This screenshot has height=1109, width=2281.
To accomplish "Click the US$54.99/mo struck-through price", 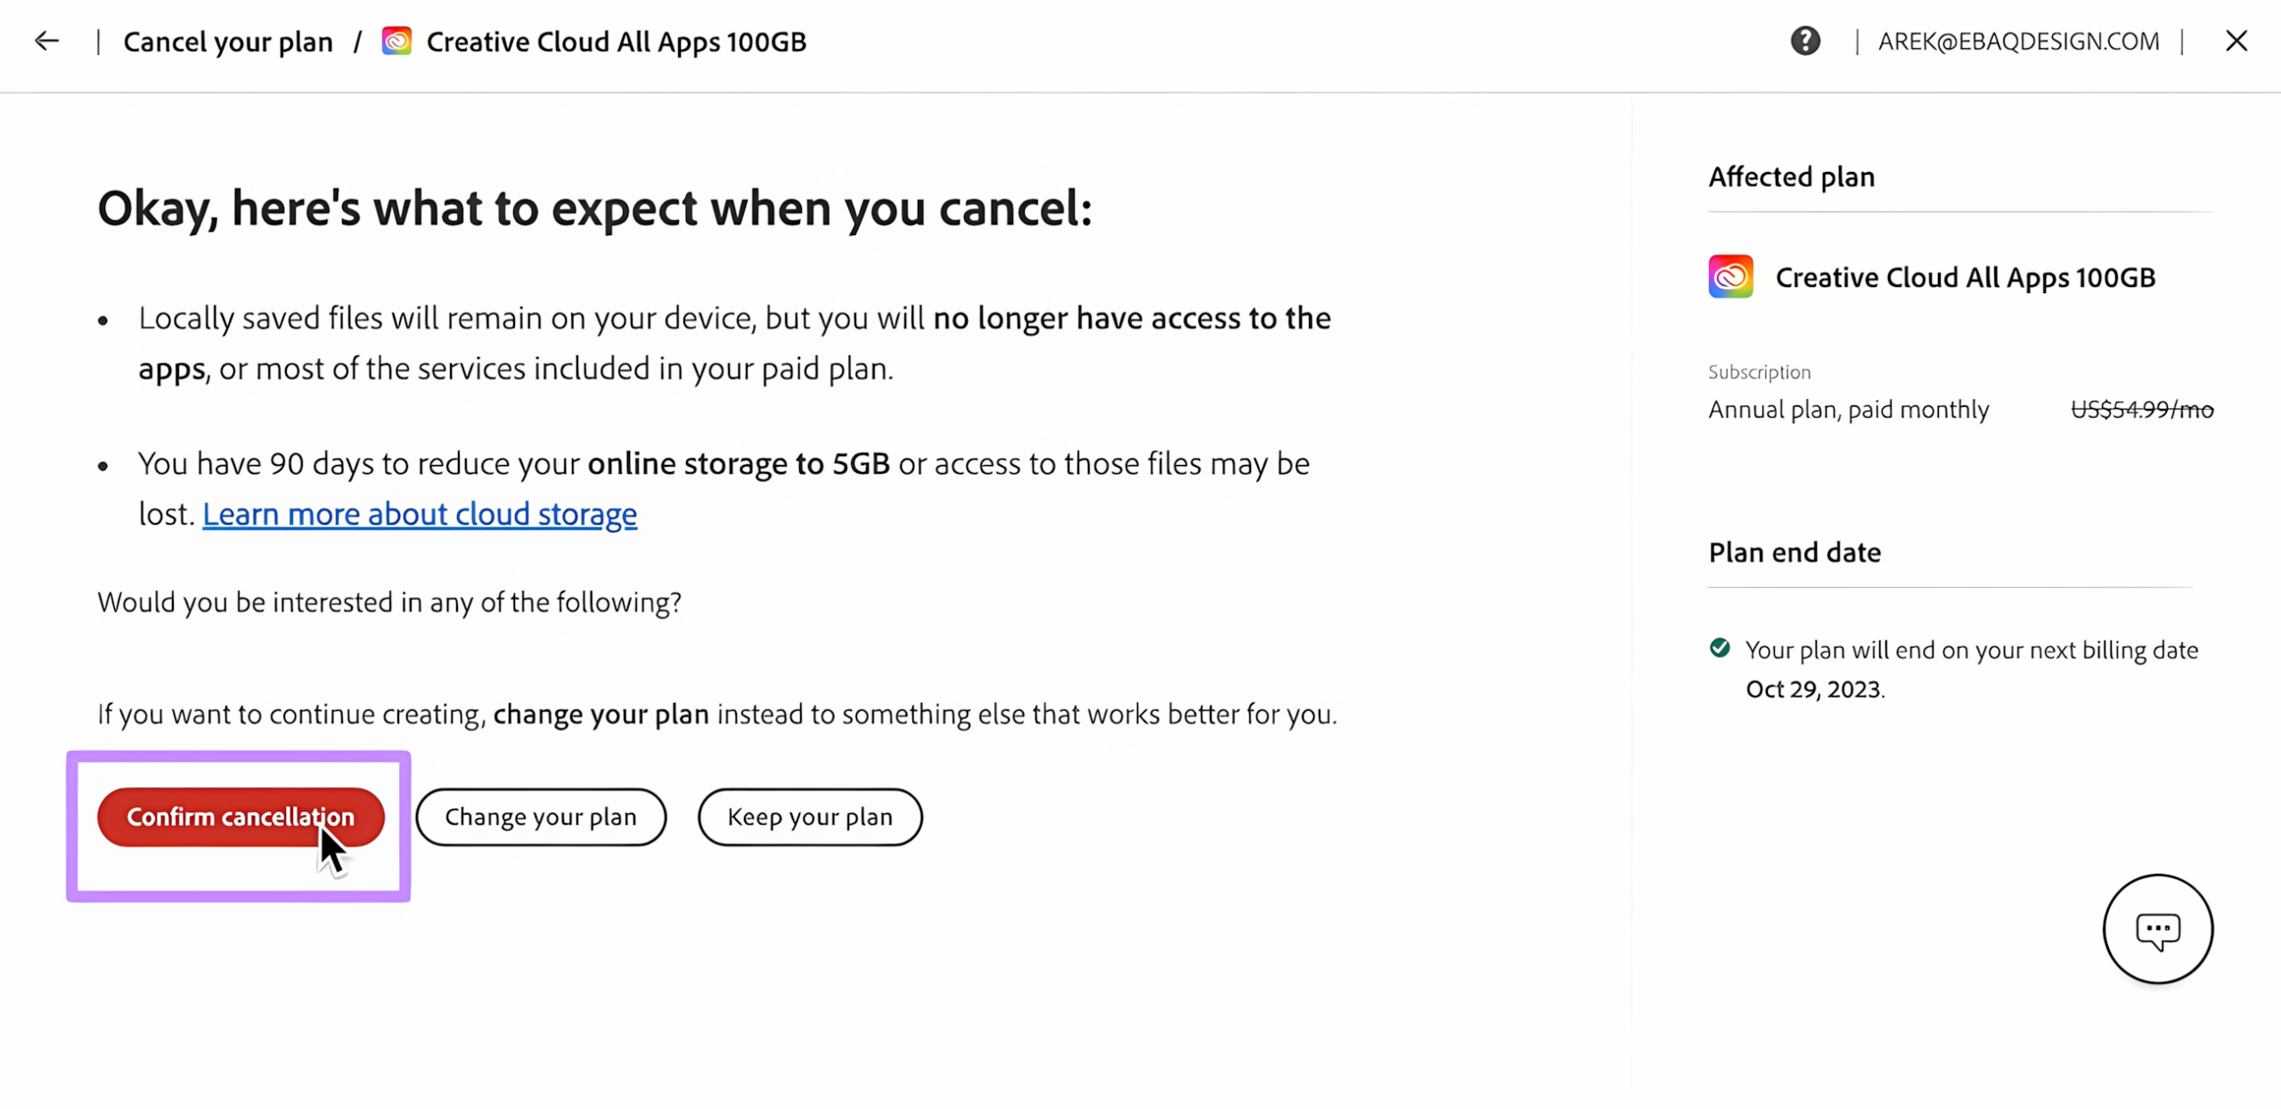I will pos(2142,410).
